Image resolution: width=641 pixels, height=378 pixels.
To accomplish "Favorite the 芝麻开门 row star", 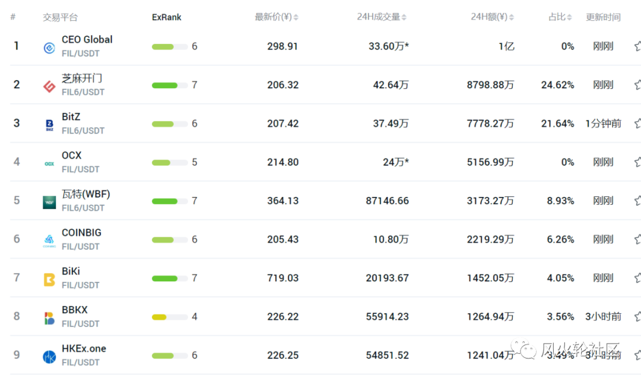I will click(x=637, y=85).
